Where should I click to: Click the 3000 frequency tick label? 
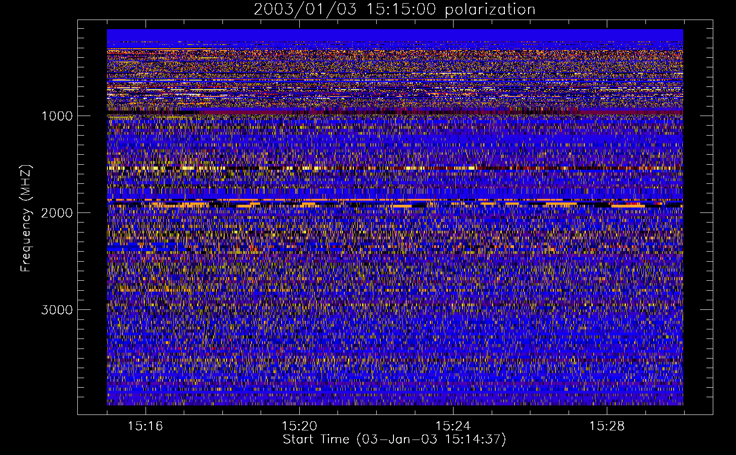(x=57, y=310)
